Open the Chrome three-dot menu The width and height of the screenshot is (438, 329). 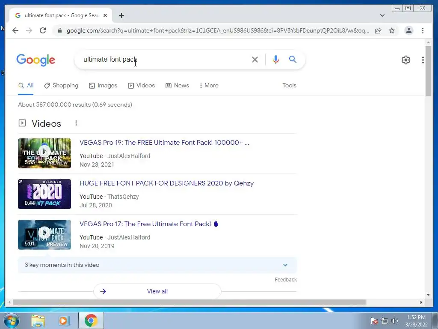coord(423,30)
